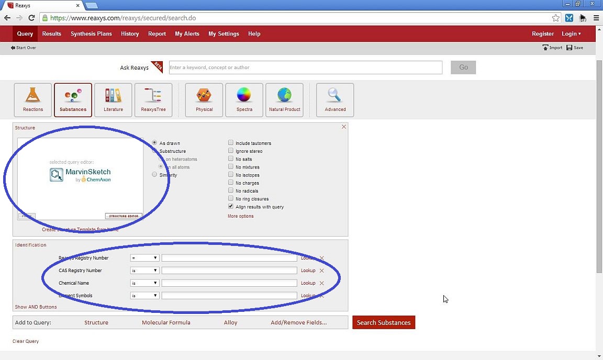Open the Chemical Name operator dropdown
The height and width of the screenshot is (360, 603).
[x=144, y=283]
